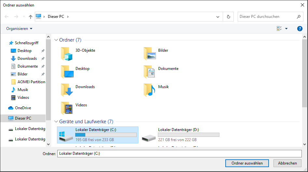Click the Lokaler Datenträger (D:) label

click(x=178, y=130)
